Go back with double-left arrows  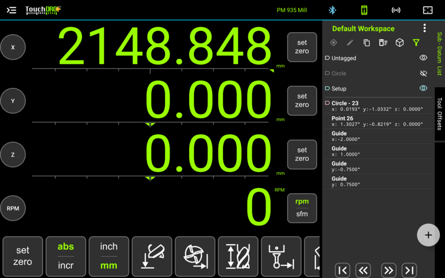click(363, 270)
